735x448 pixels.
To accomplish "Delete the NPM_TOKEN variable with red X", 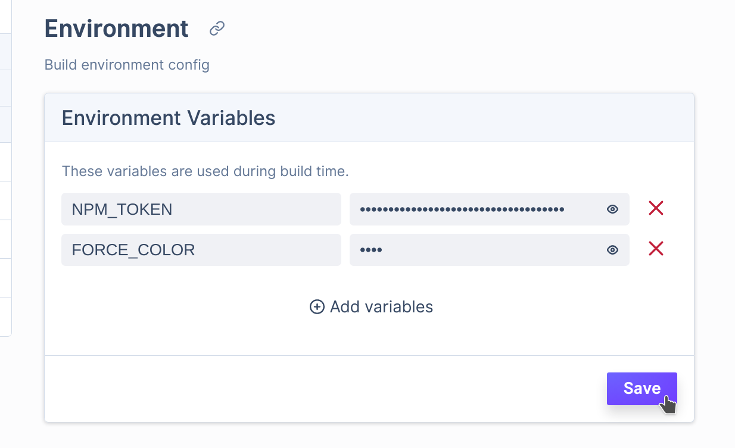I will pyautogui.click(x=656, y=208).
